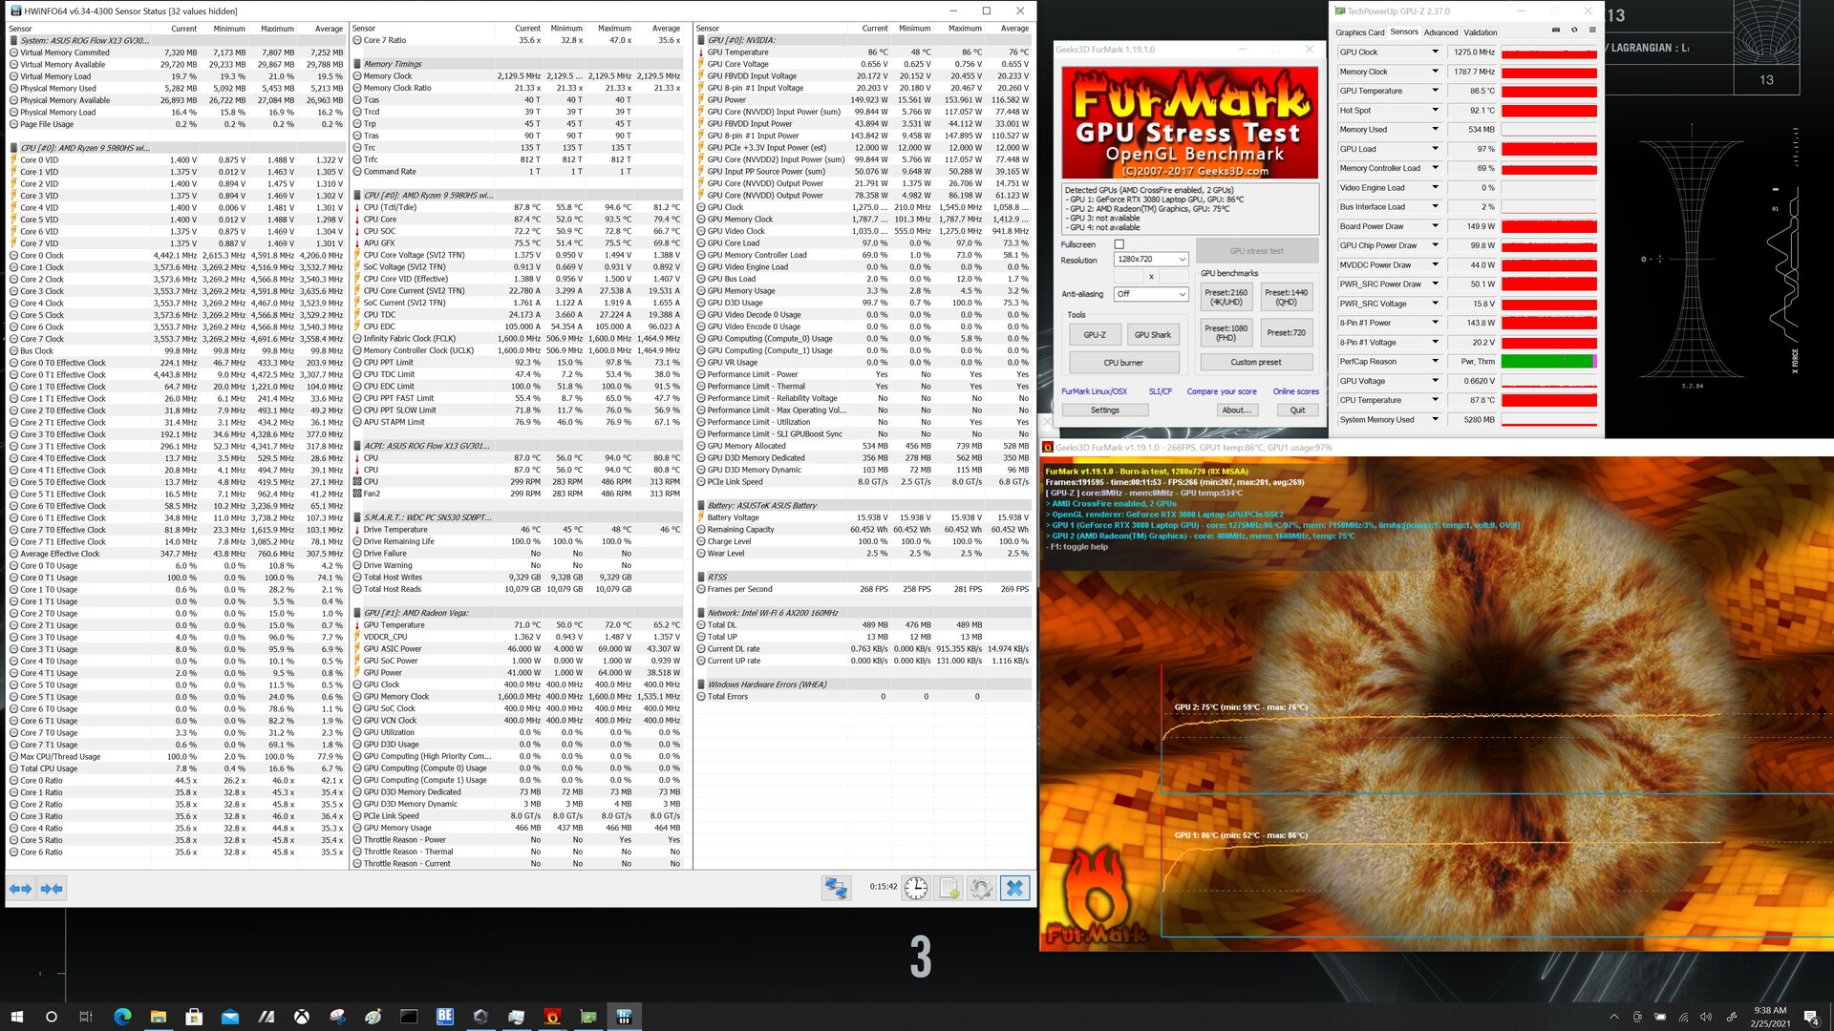Screen dimensions: 1834x1031
Task: Open GPU Load sensor dropdown in GPU-Z
Action: pyautogui.click(x=1435, y=149)
